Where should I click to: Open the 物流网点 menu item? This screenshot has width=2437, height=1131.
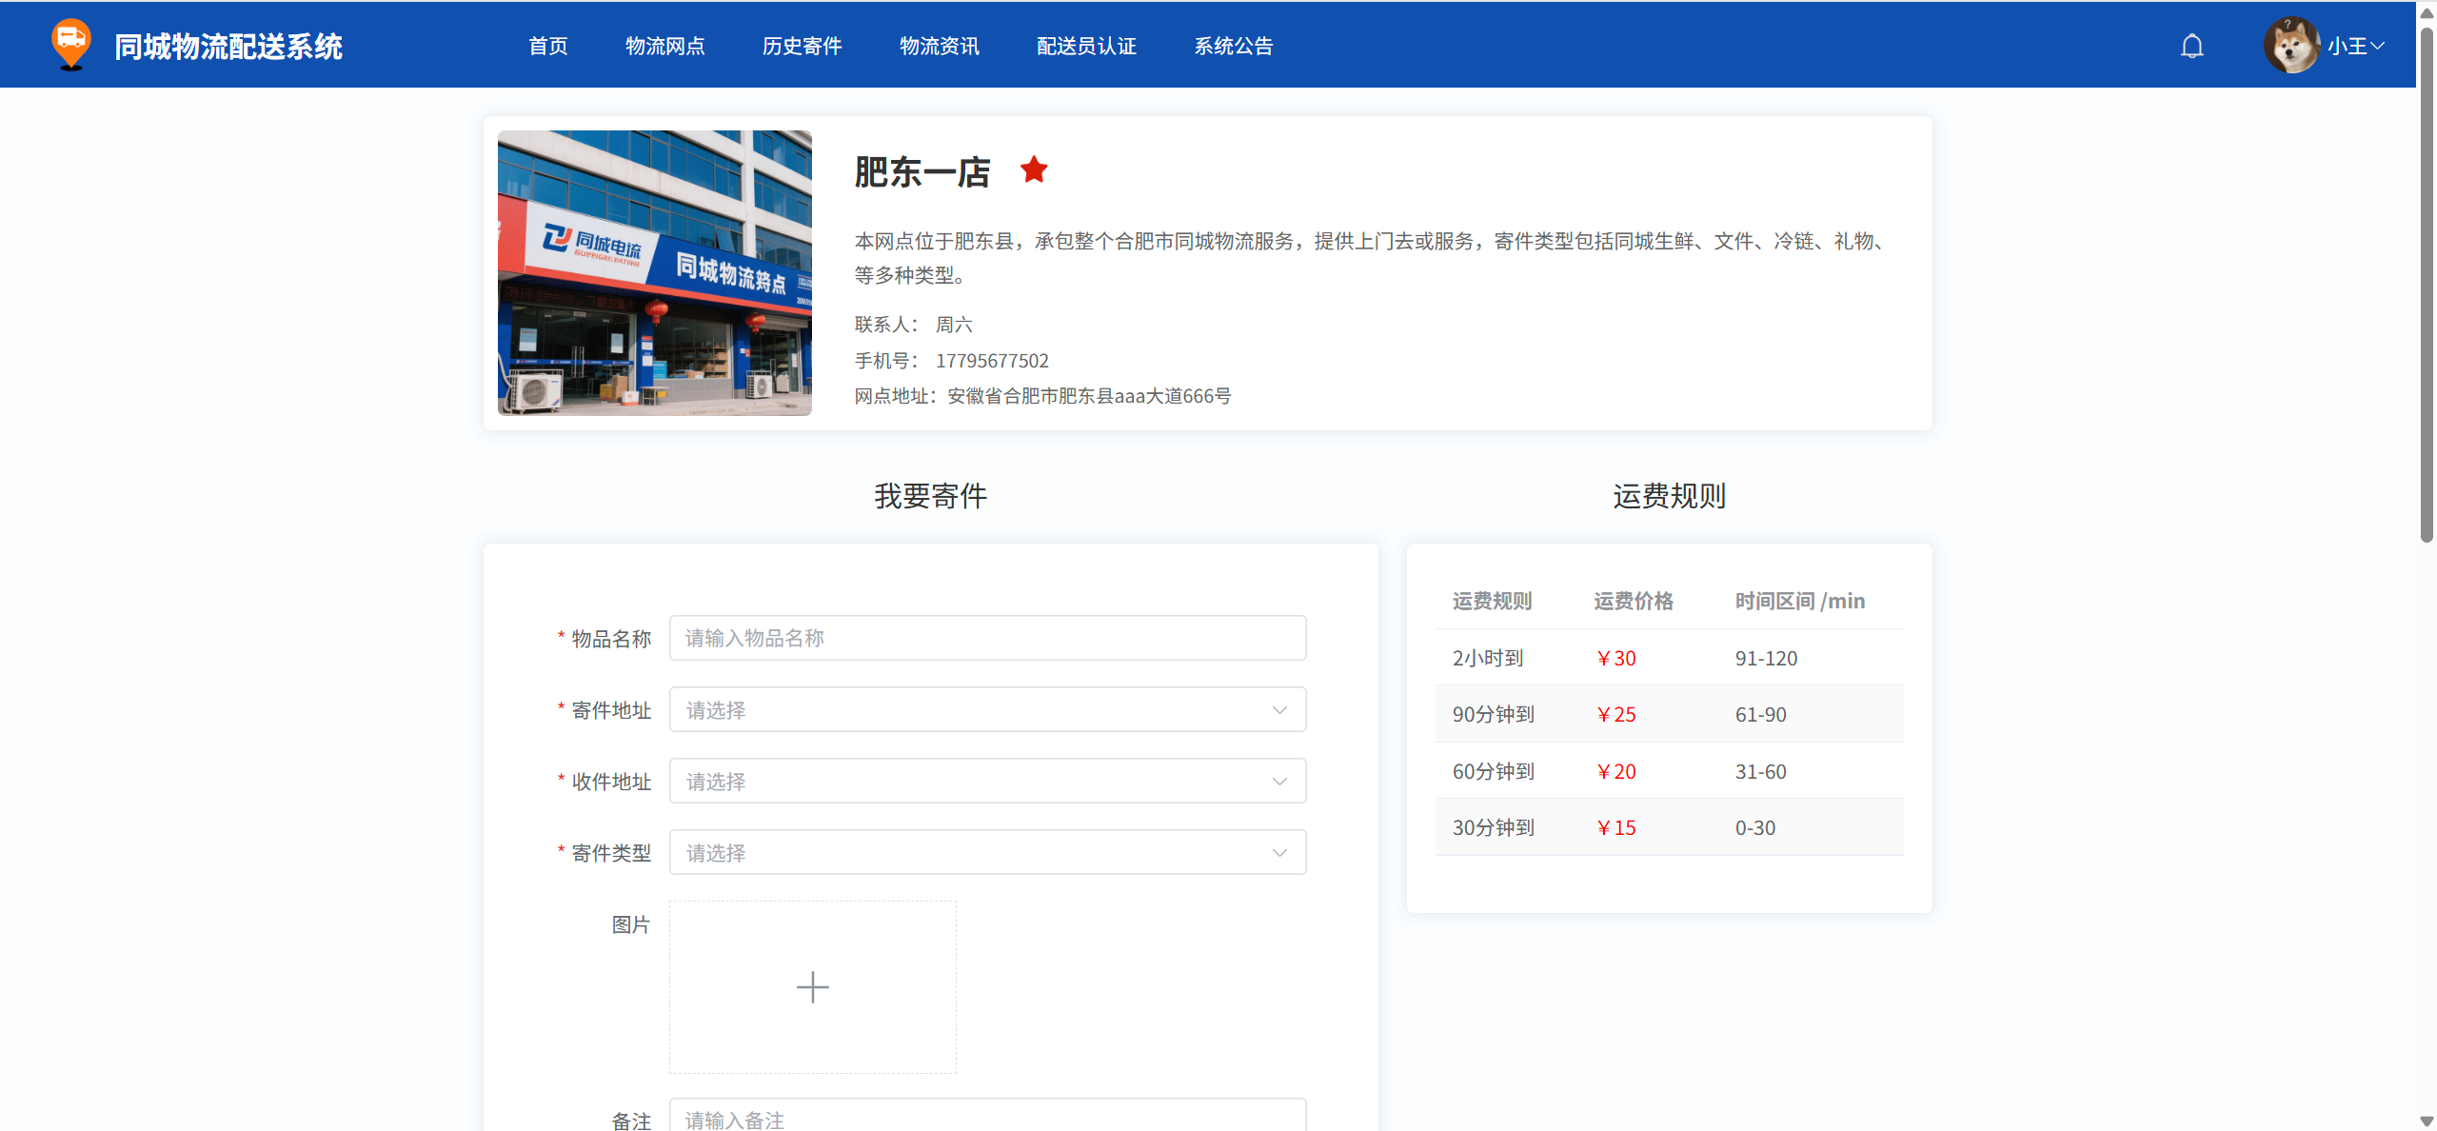(x=664, y=46)
